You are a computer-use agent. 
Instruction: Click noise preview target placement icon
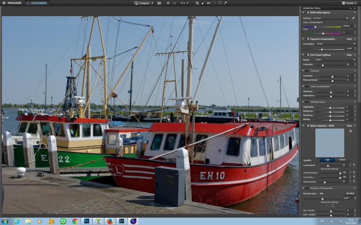point(351,131)
